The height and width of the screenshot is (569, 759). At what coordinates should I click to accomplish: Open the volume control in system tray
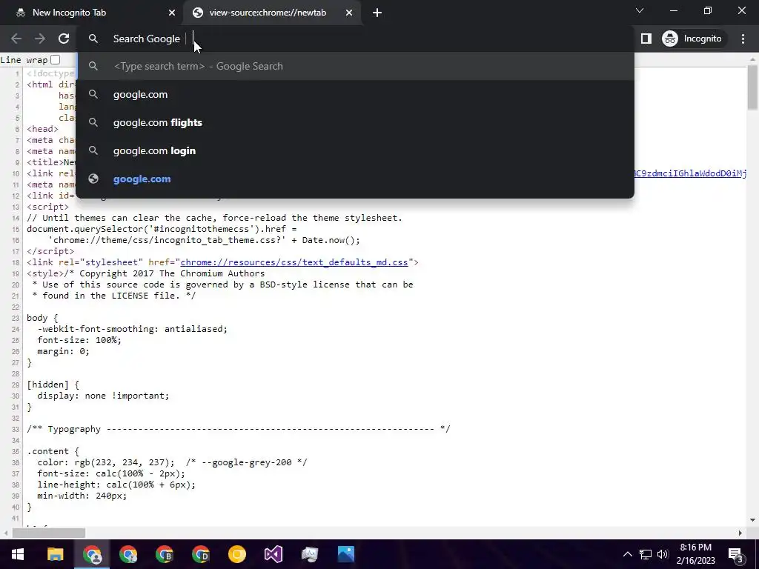(x=663, y=554)
